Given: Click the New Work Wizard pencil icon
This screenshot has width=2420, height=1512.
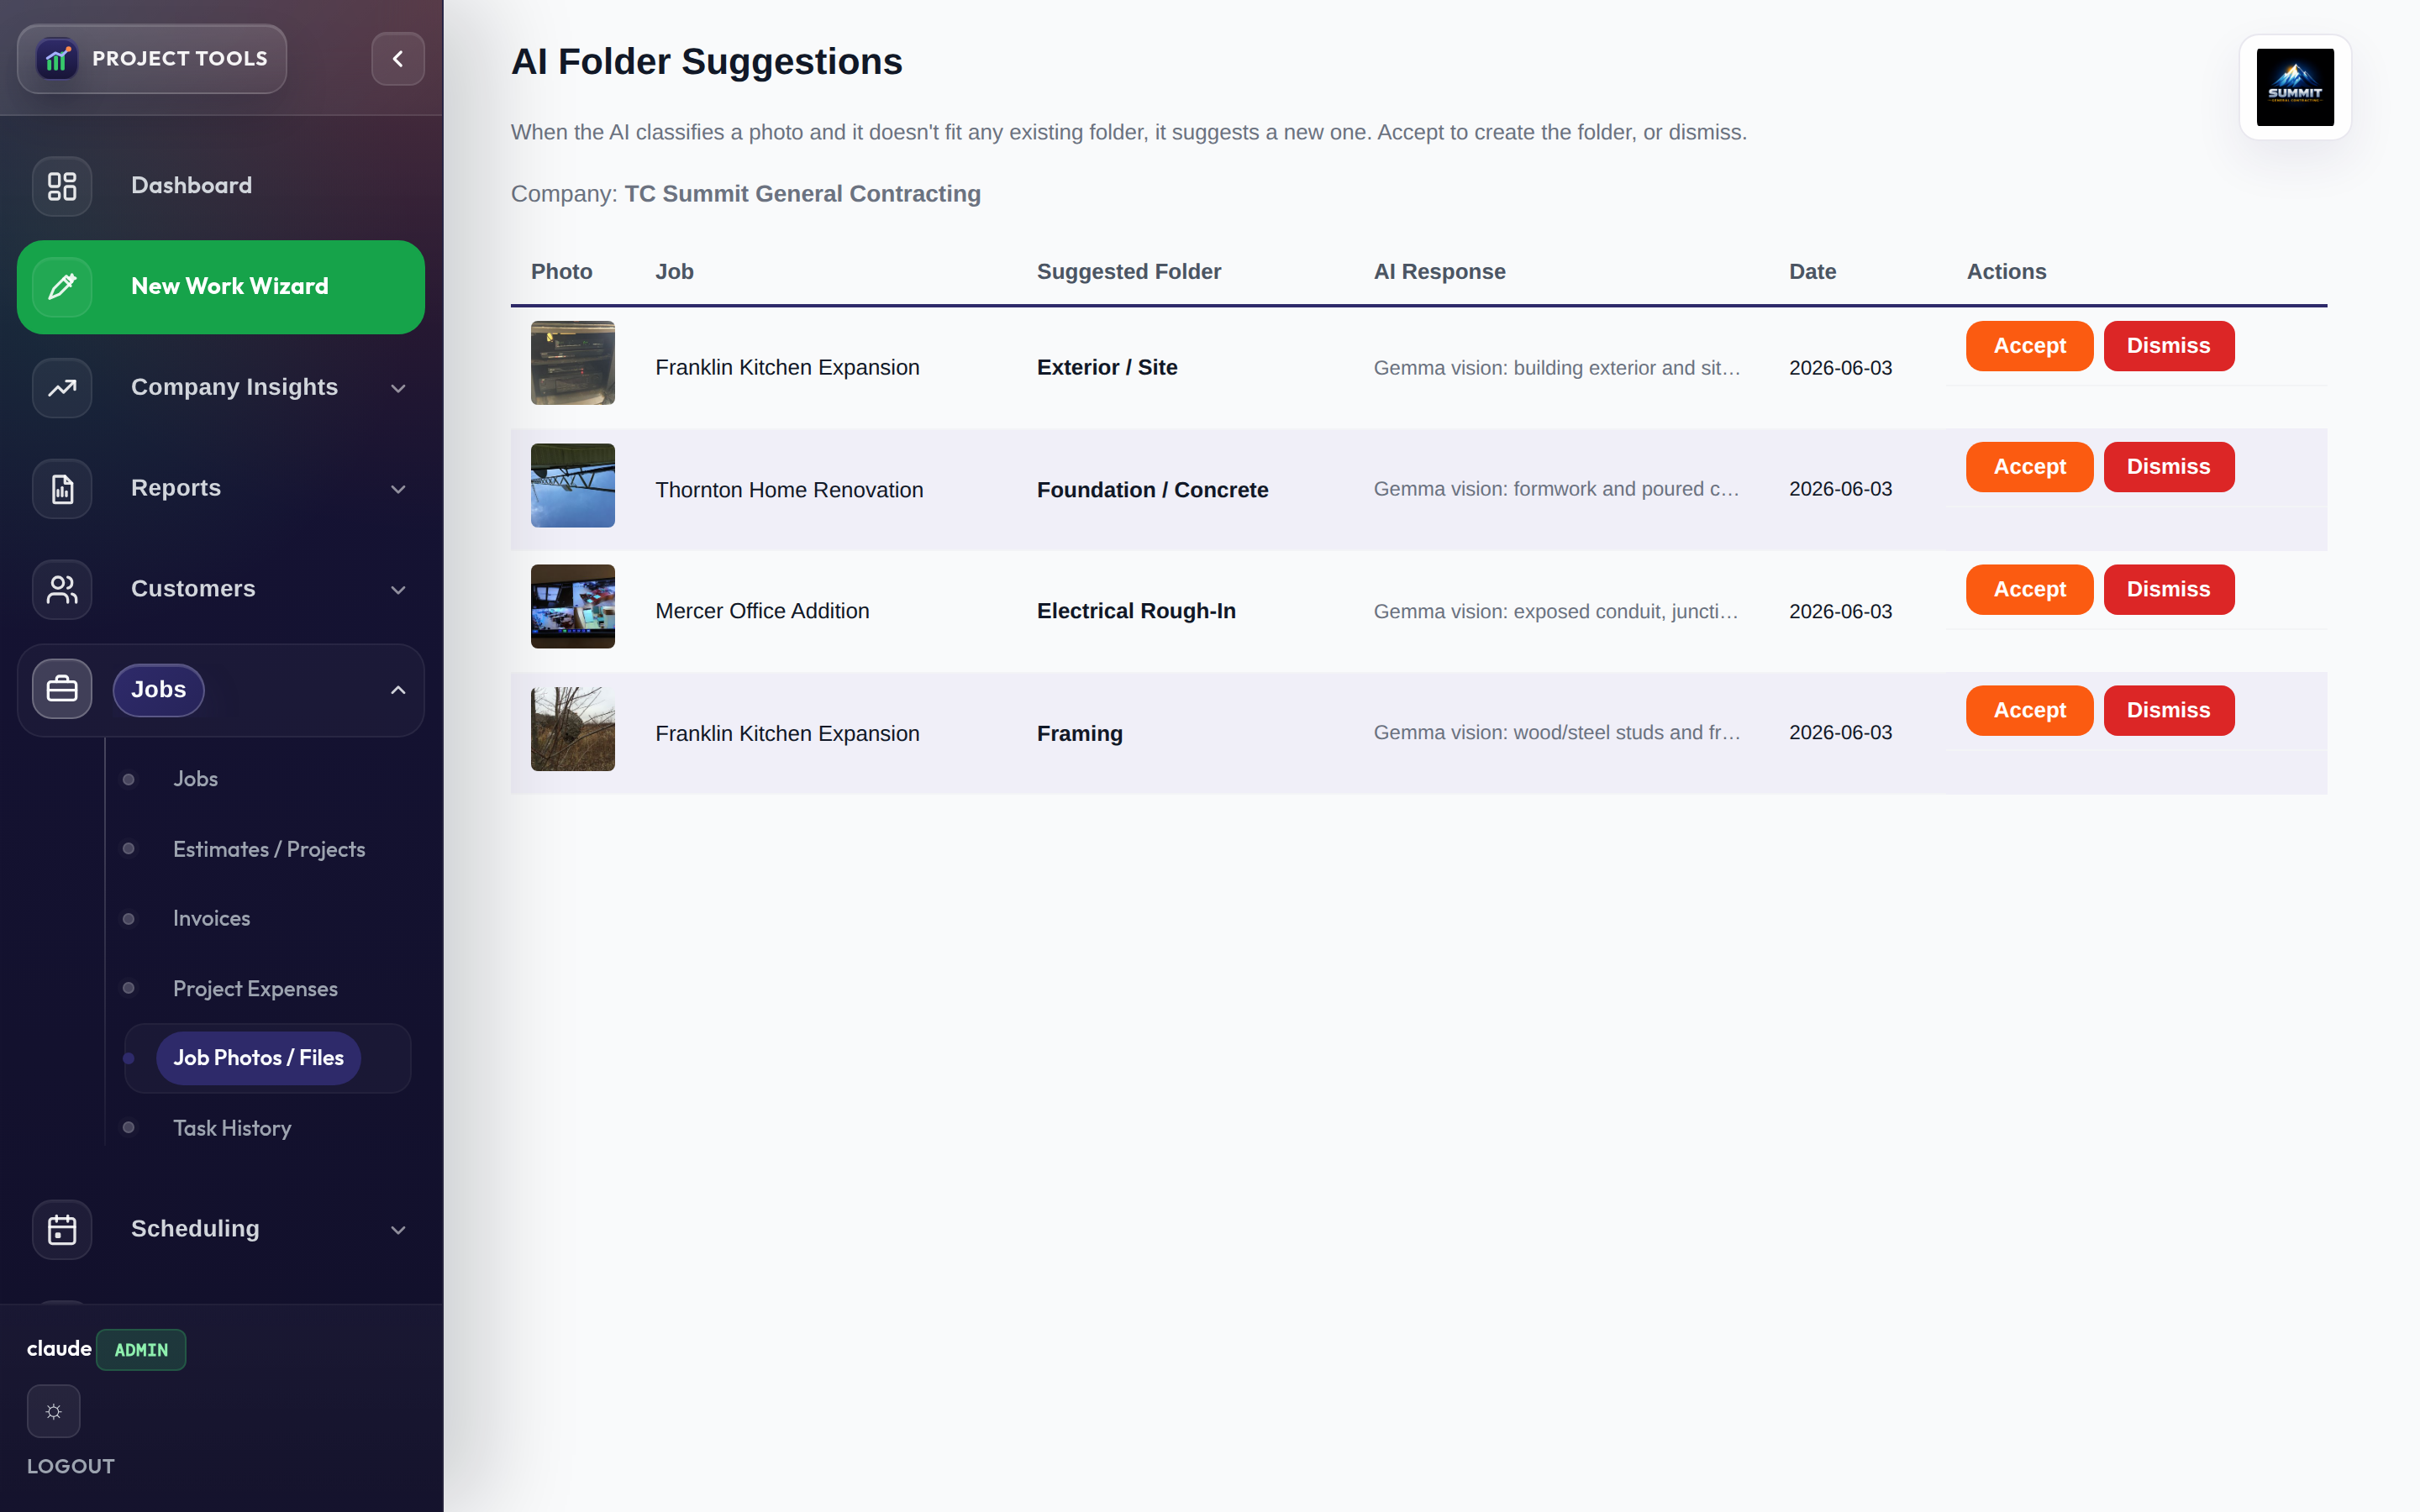Looking at the screenshot, I should [62, 287].
